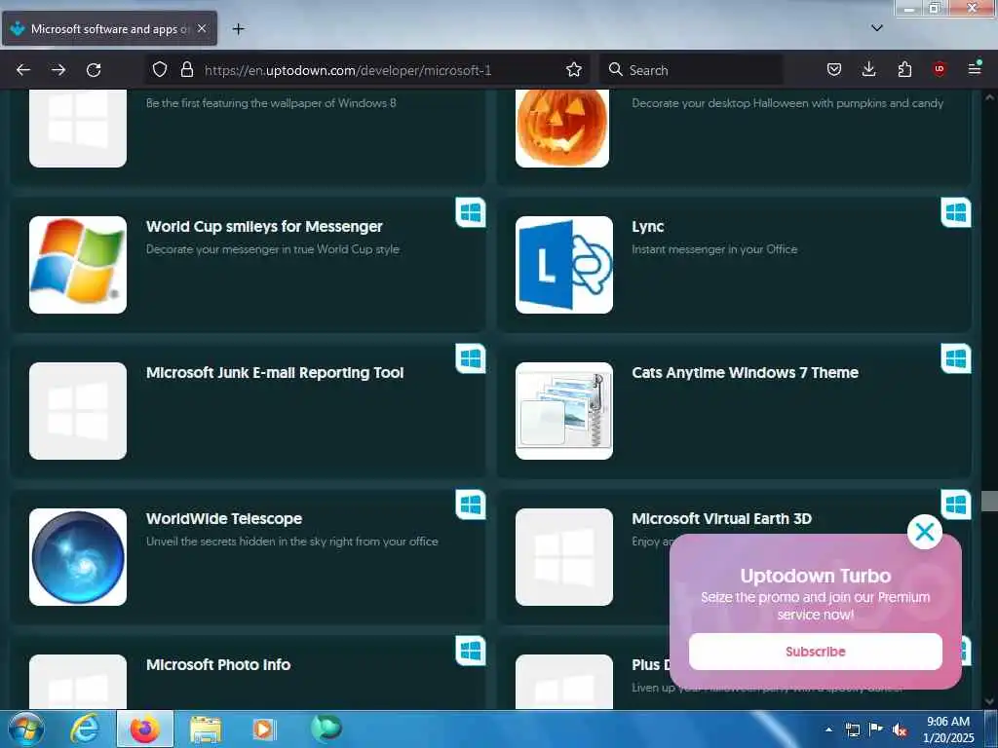Click Windows badge on WorldWide Telescope card
This screenshot has width=998, height=748.
[471, 505]
